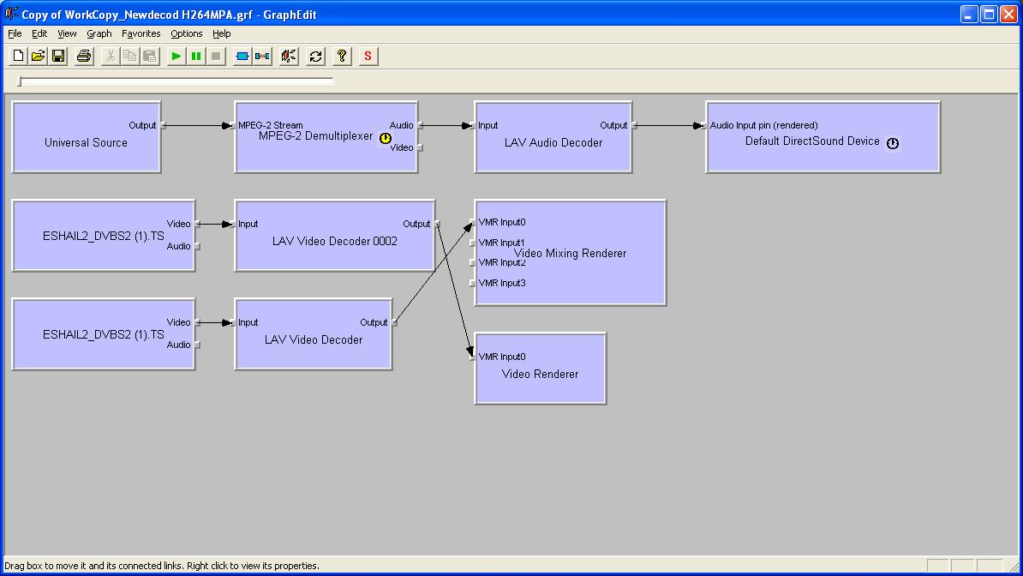Viewport: 1023px width, 576px height.
Task: Minimize the GraphEdit window
Action: (x=969, y=14)
